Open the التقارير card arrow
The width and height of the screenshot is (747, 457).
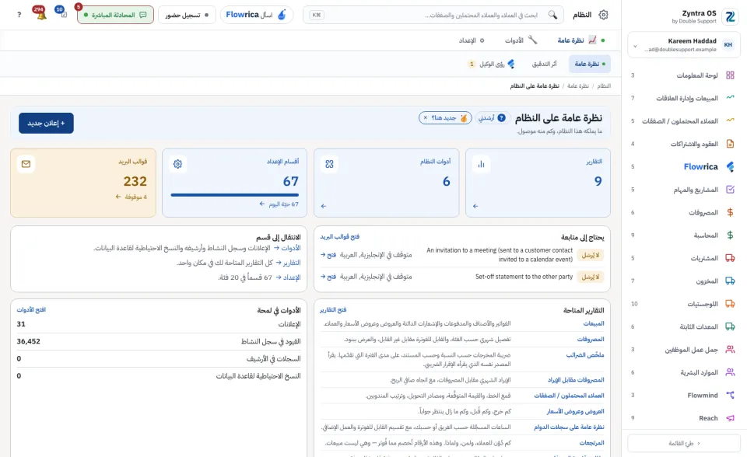pyautogui.click(x=475, y=206)
